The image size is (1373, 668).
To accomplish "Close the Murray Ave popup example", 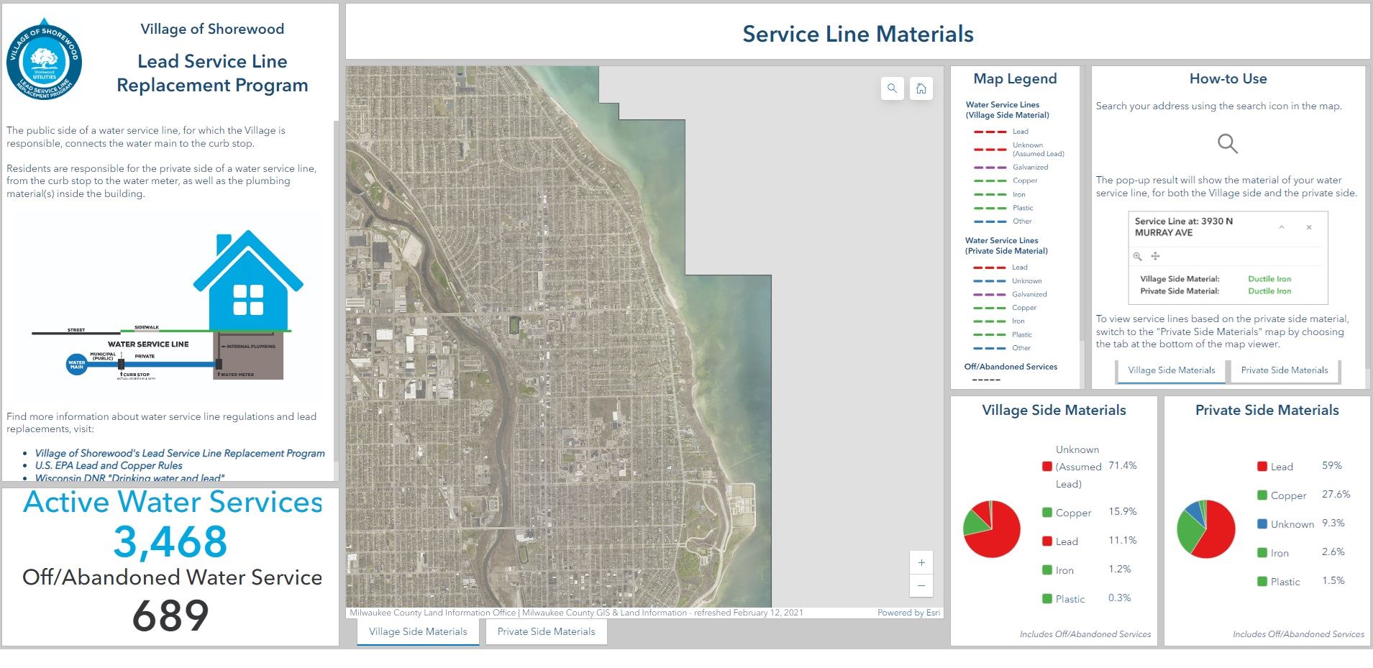I will [x=1309, y=227].
